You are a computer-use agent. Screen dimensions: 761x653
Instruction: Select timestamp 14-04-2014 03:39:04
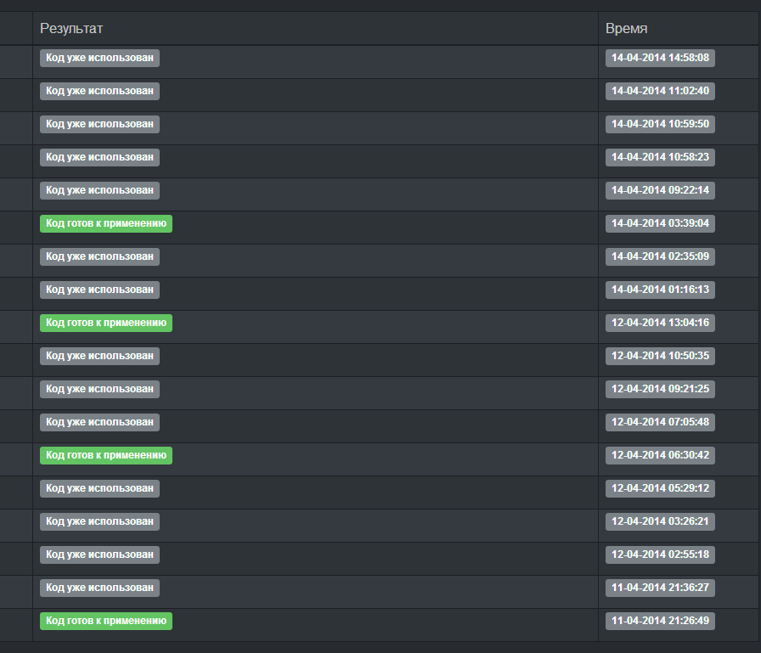(x=660, y=223)
